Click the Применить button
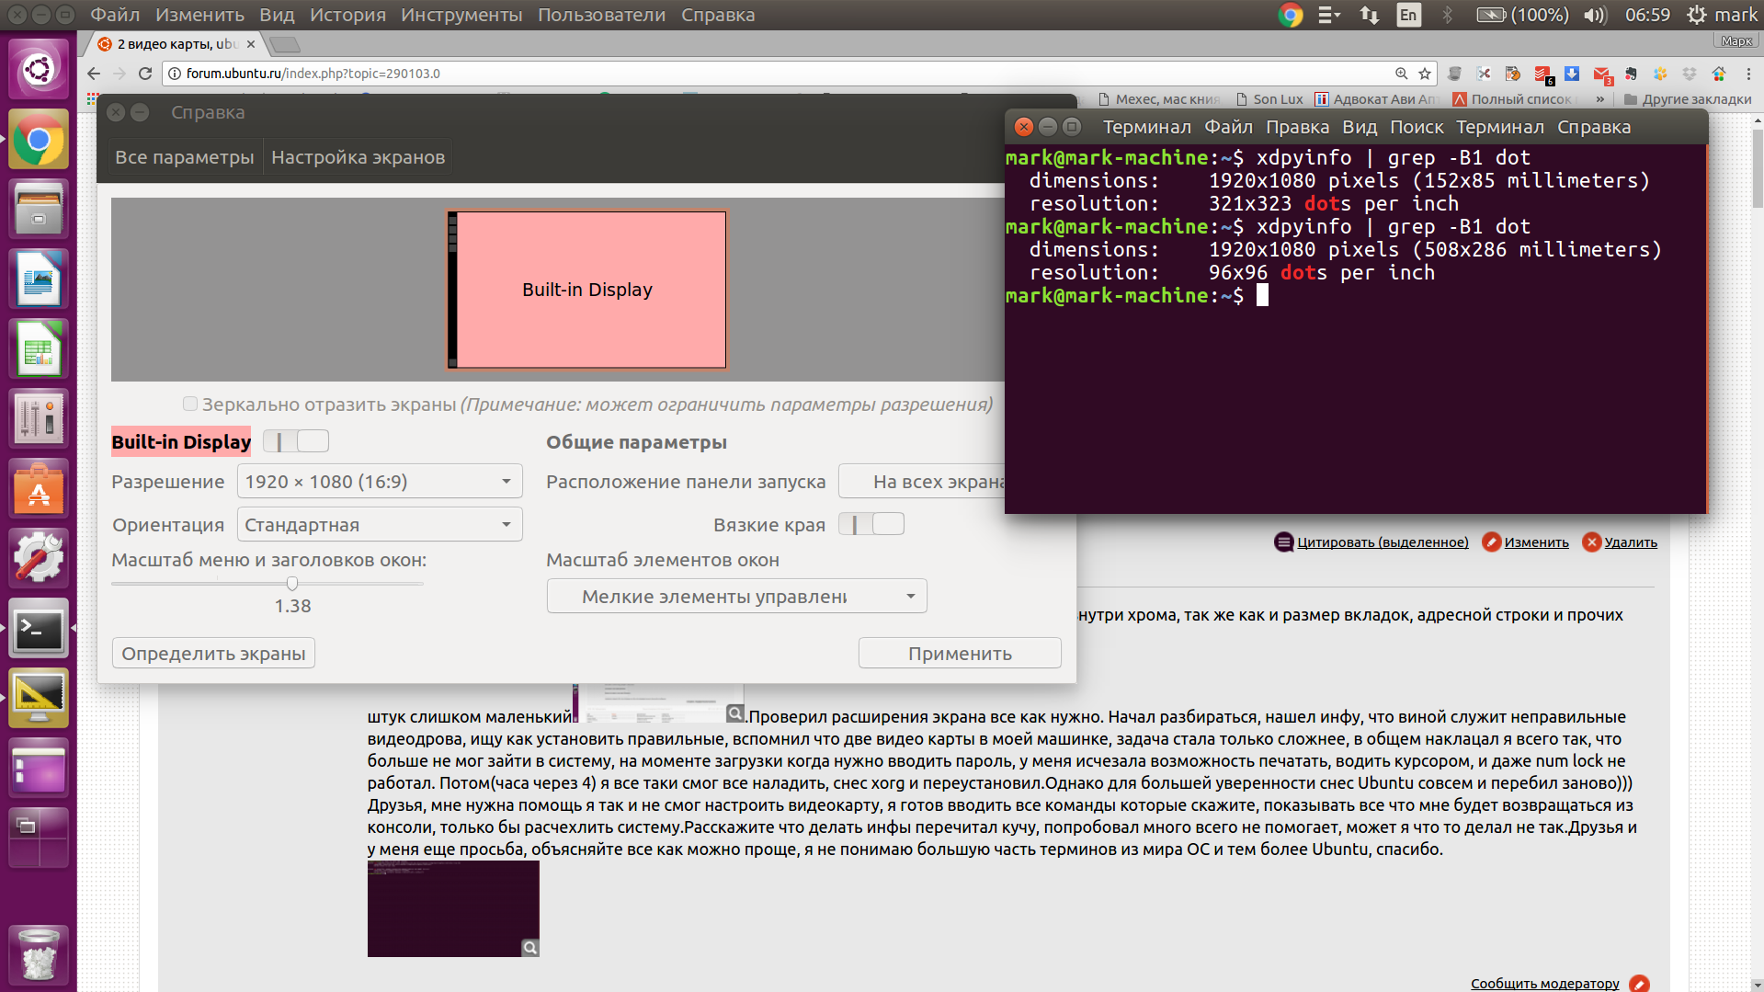This screenshot has height=992, width=1764. click(x=960, y=653)
